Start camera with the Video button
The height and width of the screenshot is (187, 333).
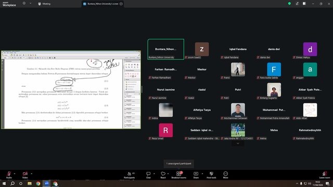coord(25,175)
